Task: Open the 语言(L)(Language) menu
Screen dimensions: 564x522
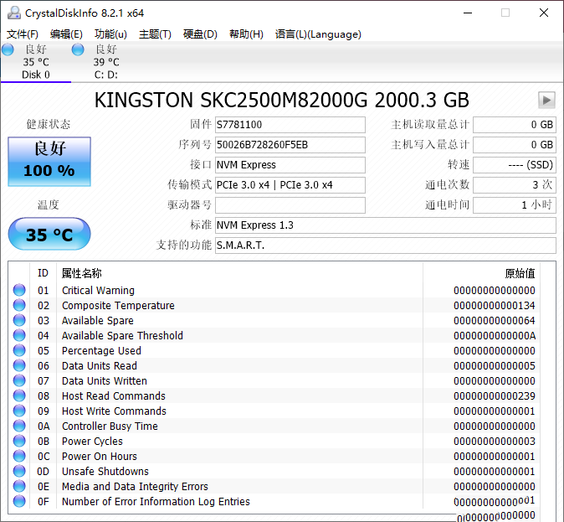Action: click(x=318, y=34)
